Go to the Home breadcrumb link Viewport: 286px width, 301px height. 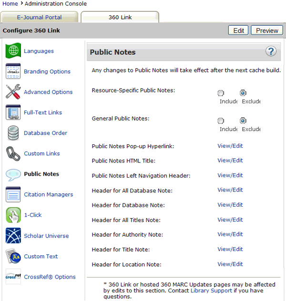pyautogui.click(x=10, y=4)
